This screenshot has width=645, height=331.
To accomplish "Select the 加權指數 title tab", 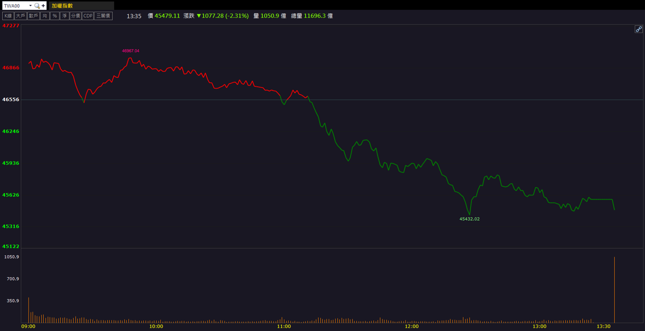I will click(x=62, y=6).
